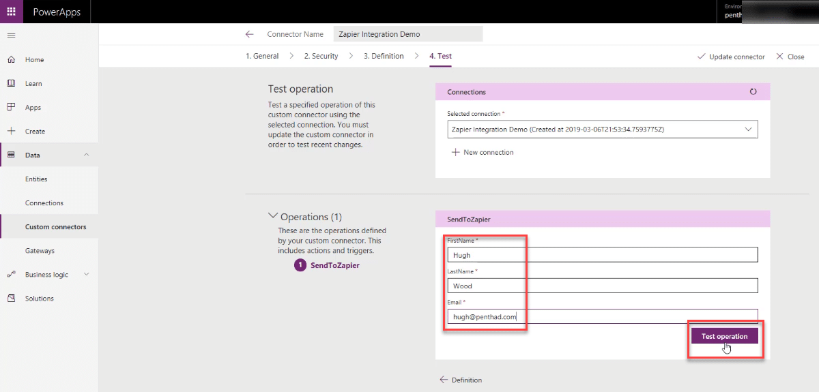Edit the Connector Name text box
The width and height of the screenshot is (819, 392).
click(x=408, y=34)
